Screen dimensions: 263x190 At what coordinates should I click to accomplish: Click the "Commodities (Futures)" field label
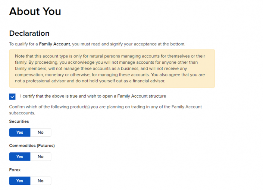32,146
